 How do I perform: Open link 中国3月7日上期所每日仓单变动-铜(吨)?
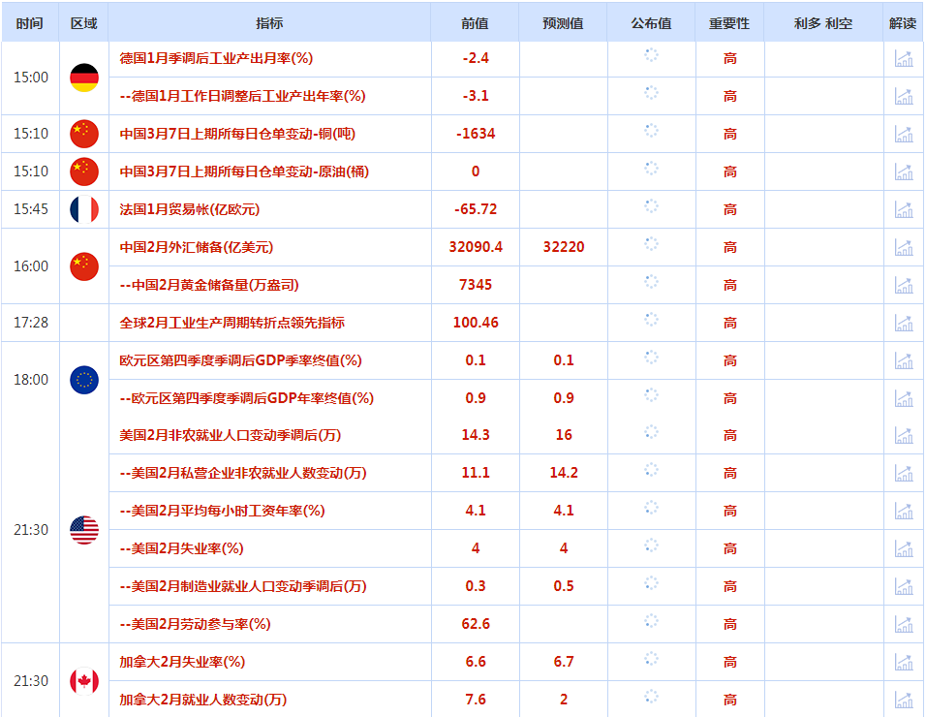(237, 134)
